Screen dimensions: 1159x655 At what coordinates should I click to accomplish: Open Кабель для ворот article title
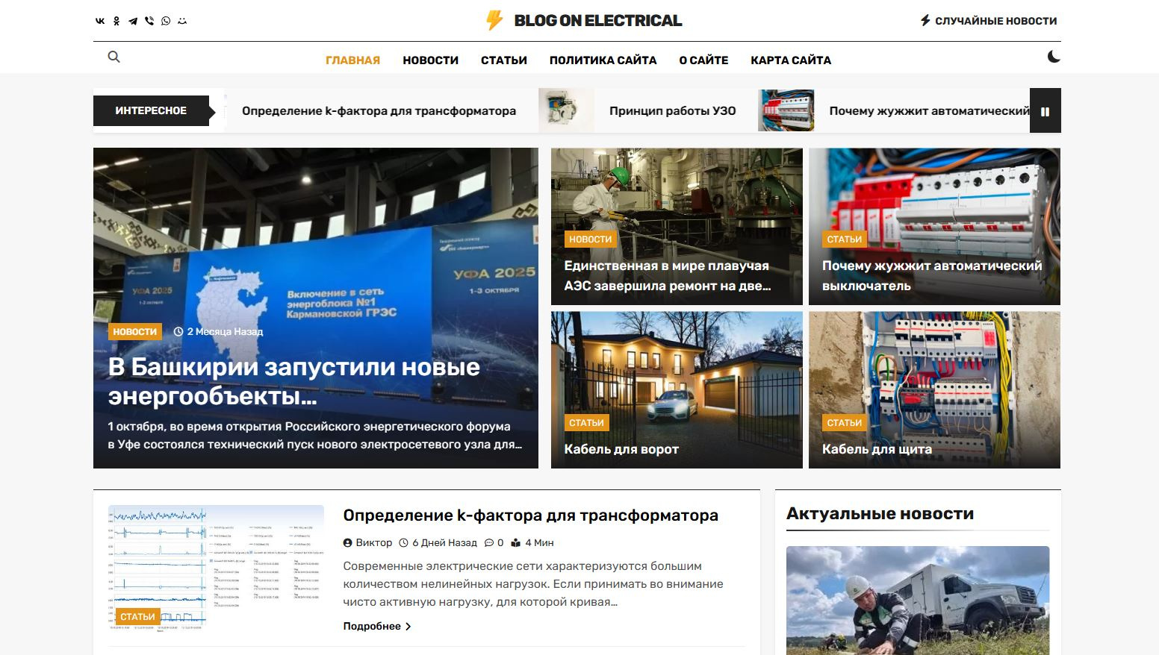click(x=621, y=449)
